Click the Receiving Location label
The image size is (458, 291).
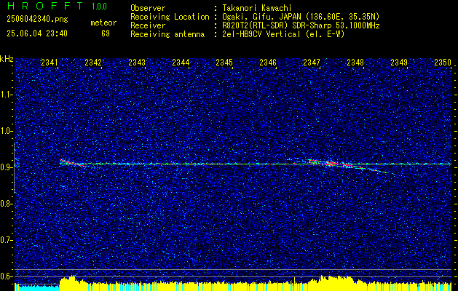(170, 17)
